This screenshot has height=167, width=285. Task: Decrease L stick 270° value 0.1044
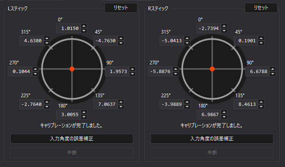(35, 74)
